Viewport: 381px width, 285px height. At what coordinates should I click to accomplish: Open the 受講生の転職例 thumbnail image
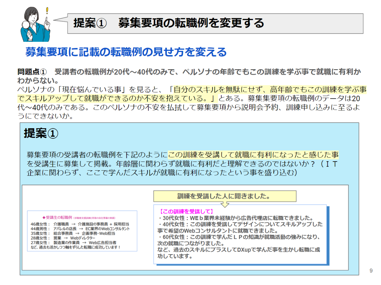(82, 230)
